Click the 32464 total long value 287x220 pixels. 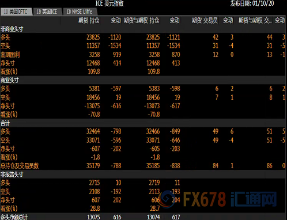[93, 131]
